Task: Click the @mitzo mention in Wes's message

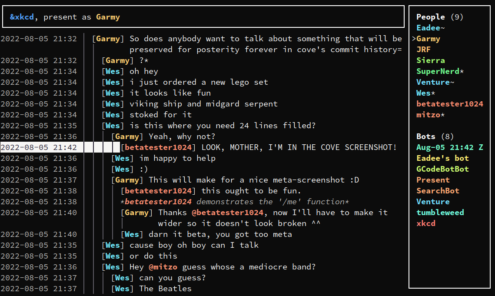Action: pos(163,266)
